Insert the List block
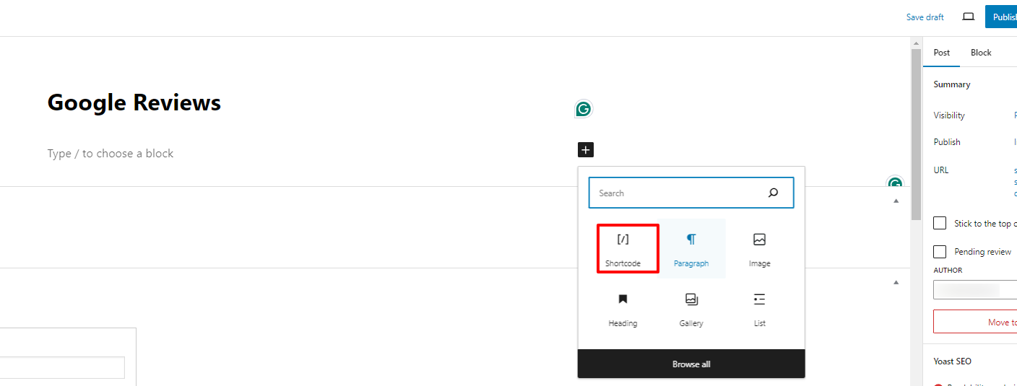Image resolution: width=1017 pixels, height=386 pixels. (x=759, y=309)
